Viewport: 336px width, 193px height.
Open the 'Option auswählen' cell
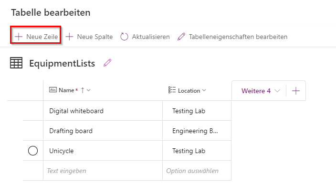point(197,170)
